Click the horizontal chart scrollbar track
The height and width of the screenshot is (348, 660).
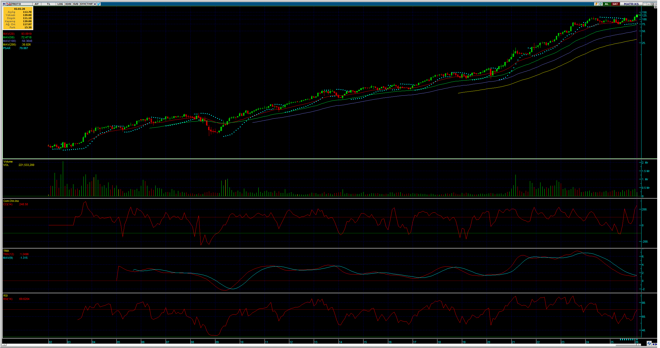309,345
